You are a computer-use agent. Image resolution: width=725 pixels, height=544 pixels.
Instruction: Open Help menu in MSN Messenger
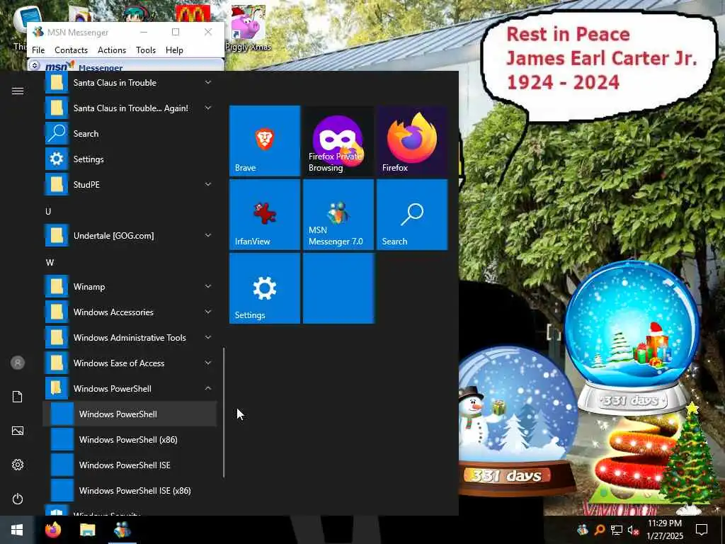point(174,50)
